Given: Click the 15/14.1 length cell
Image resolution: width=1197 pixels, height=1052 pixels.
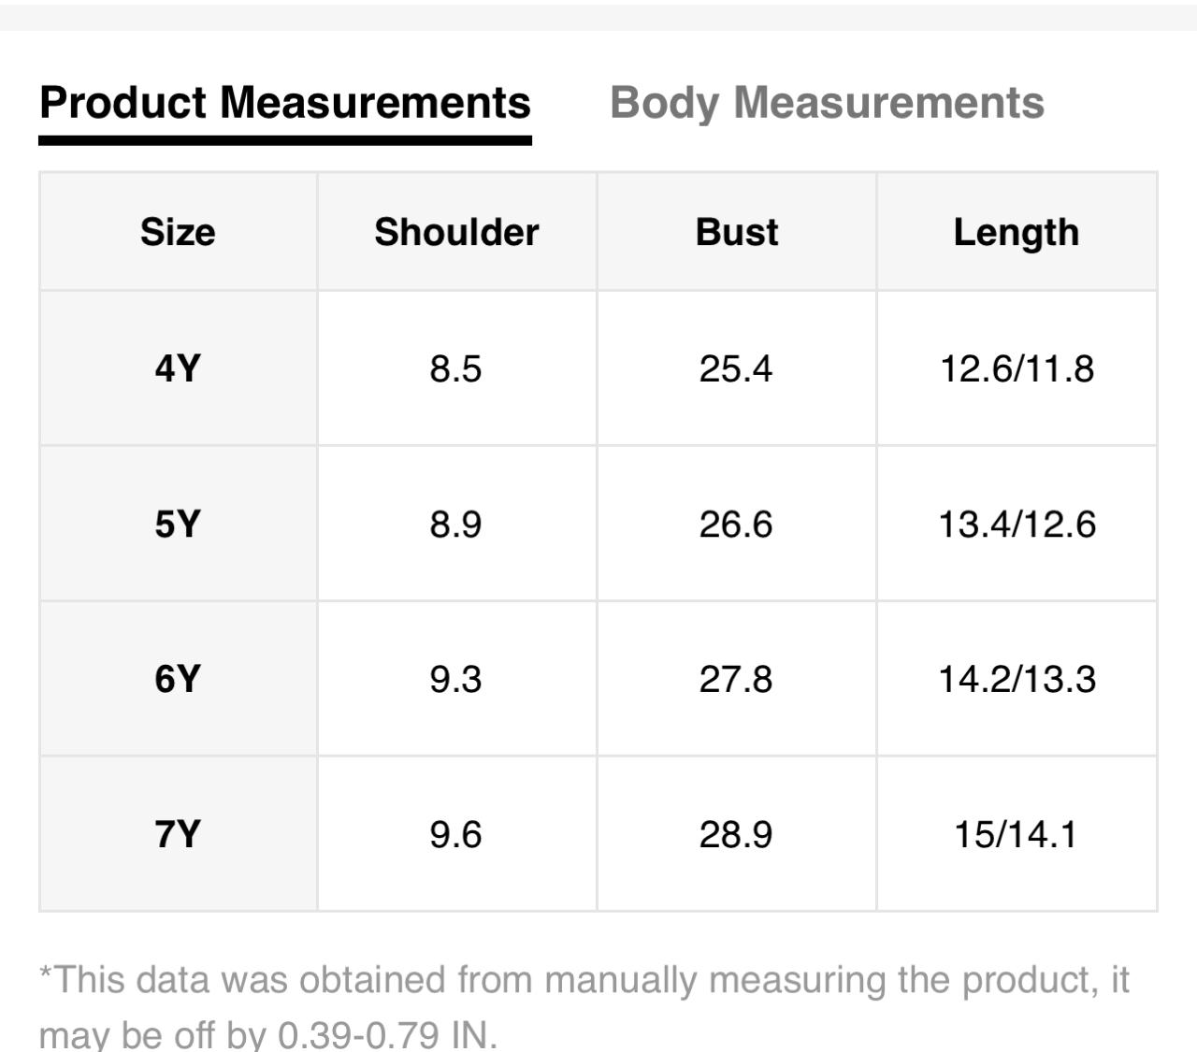Looking at the screenshot, I should coord(1017,833).
